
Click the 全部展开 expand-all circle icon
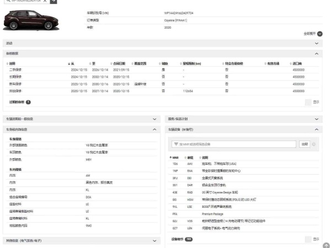point(320,34)
